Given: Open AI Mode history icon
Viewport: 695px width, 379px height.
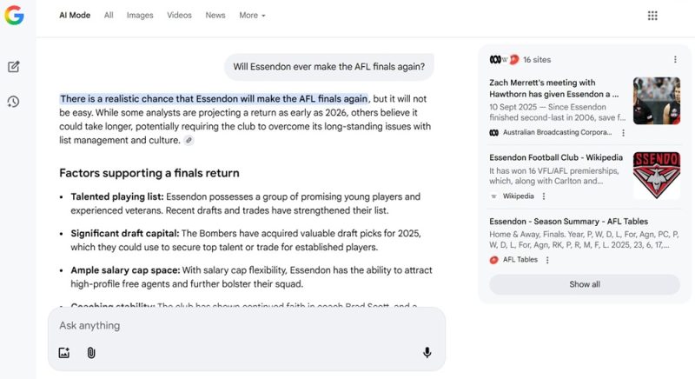Looking at the screenshot, I should [14, 102].
